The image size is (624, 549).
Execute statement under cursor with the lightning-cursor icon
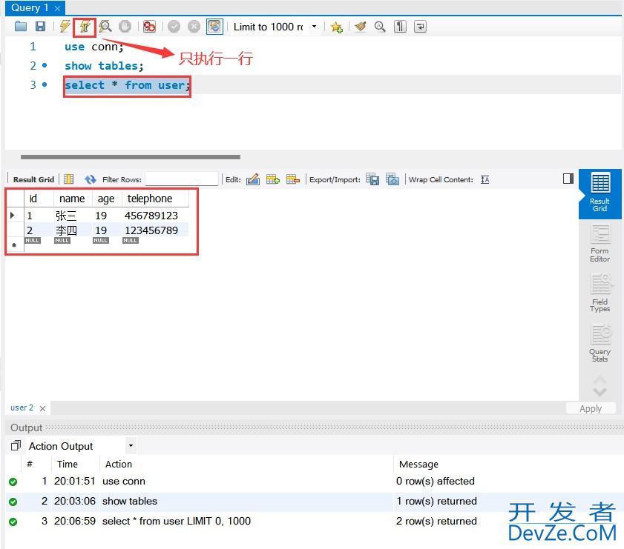pyautogui.click(x=85, y=27)
